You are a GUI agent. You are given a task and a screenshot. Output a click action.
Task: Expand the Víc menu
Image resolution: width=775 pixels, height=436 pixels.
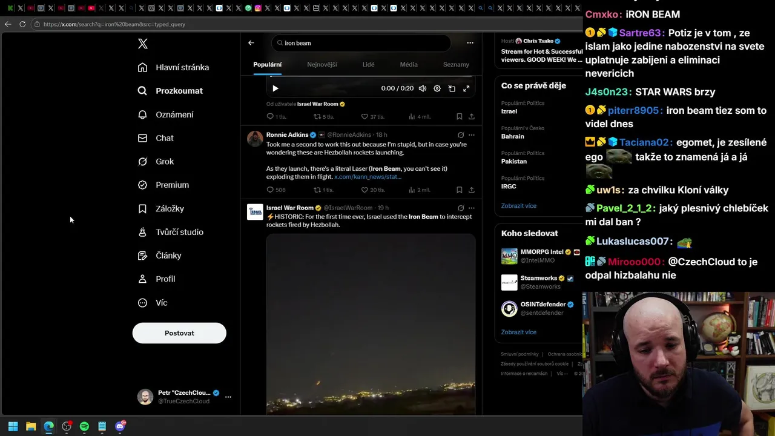[153, 303]
